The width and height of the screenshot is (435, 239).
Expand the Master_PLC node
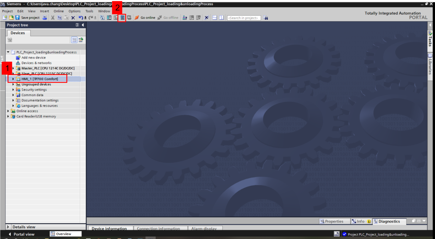click(x=13, y=68)
